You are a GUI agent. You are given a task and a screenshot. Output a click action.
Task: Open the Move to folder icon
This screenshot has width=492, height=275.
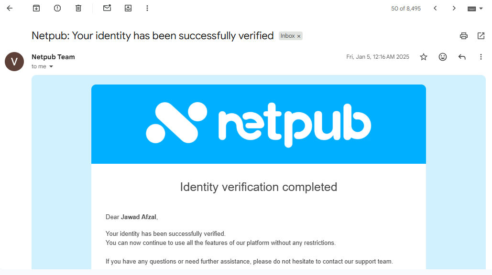[128, 8]
